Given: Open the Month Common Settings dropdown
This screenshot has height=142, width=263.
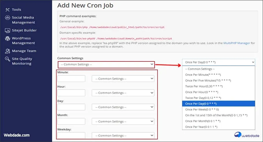Looking at the screenshot, I should point(123,121).
